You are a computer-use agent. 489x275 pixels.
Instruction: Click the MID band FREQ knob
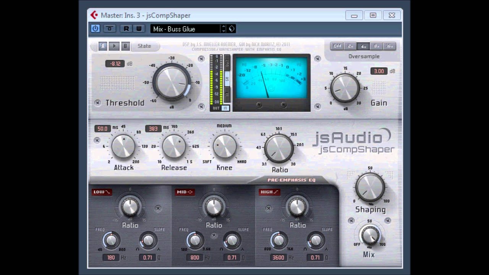pos(195,241)
